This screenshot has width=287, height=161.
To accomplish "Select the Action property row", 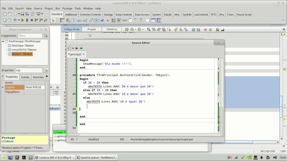I will click(25, 82).
